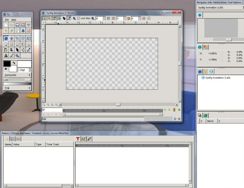This screenshot has width=244, height=188.
Task: Select the Zoom magnifier tool
Action: pos(17,56)
